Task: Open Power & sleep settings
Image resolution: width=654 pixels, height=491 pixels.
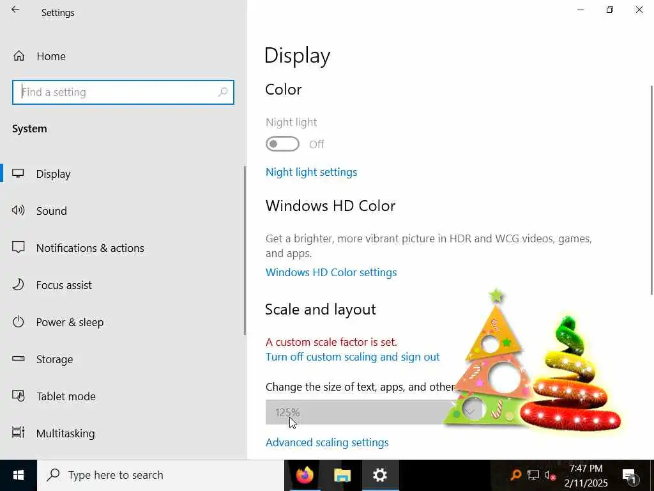Action: pyautogui.click(x=70, y=322)
